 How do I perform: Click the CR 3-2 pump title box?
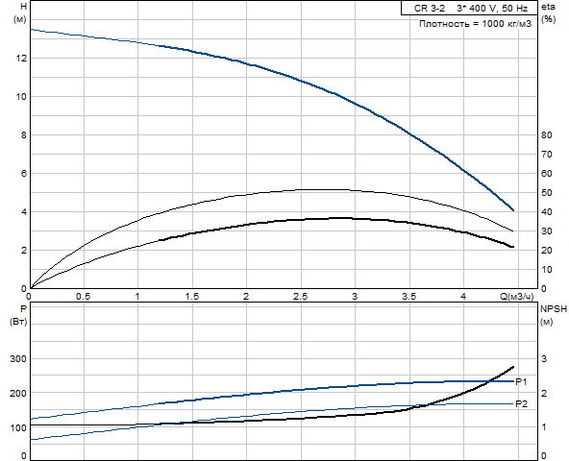pos(469,8)
